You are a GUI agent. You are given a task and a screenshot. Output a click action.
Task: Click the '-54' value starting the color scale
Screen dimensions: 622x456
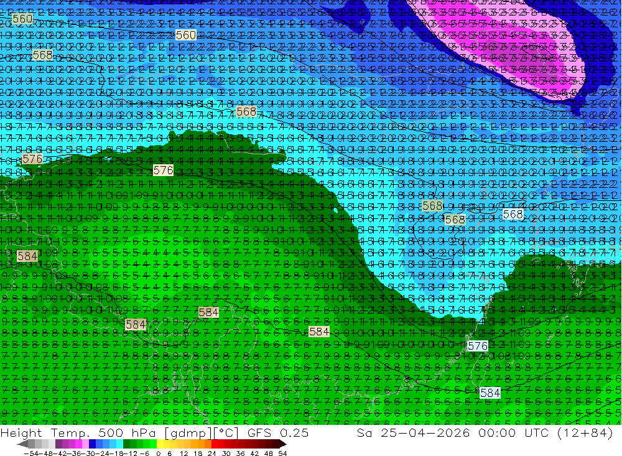click(x=31, y=454)
